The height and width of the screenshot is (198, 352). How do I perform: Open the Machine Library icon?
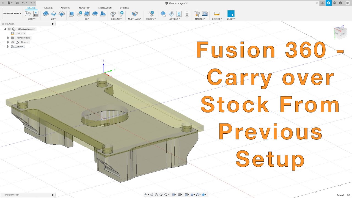click(205, 13)
